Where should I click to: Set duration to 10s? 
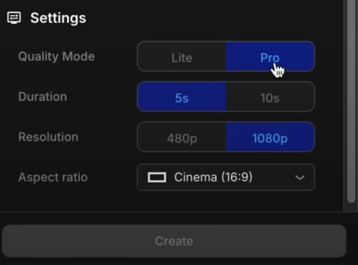pyautogui.click(x=270, y=97)
